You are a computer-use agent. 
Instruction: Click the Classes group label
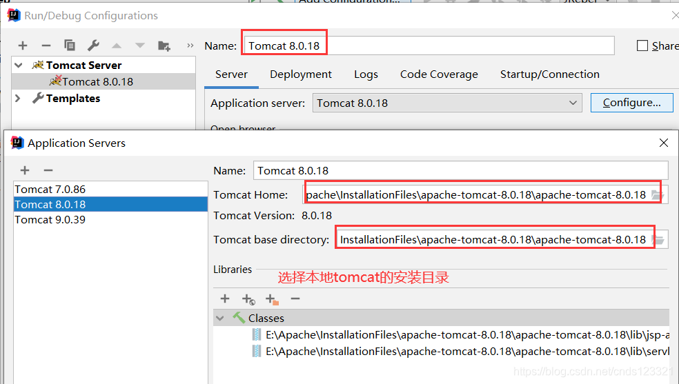[x=266, y=319]
